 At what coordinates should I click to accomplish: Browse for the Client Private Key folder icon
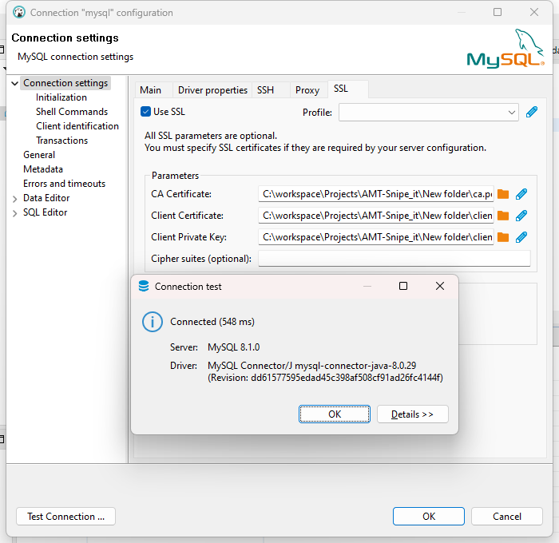coord(503,237)
